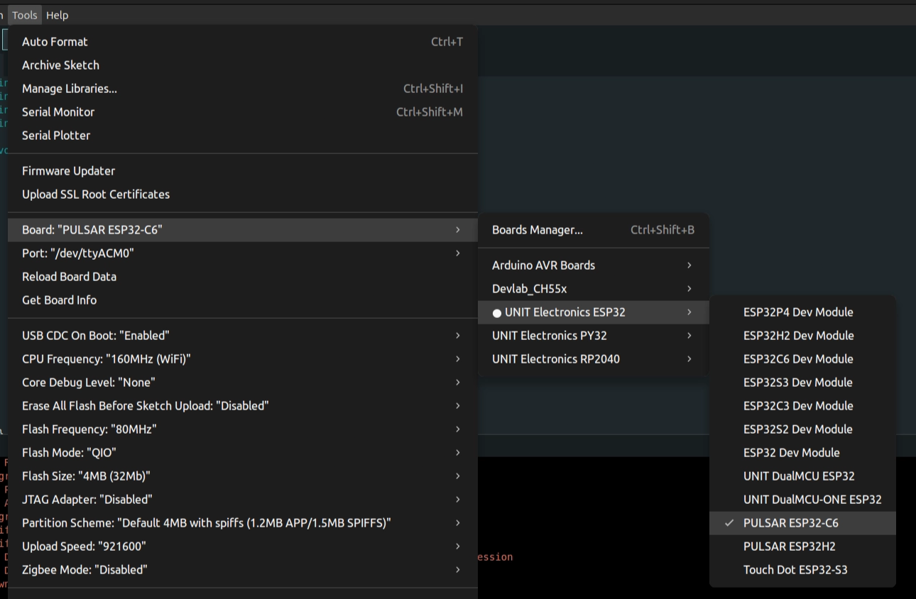
Task: Select checked PULSAR ESP32-C6 board
Action: [x=802, y=523]
